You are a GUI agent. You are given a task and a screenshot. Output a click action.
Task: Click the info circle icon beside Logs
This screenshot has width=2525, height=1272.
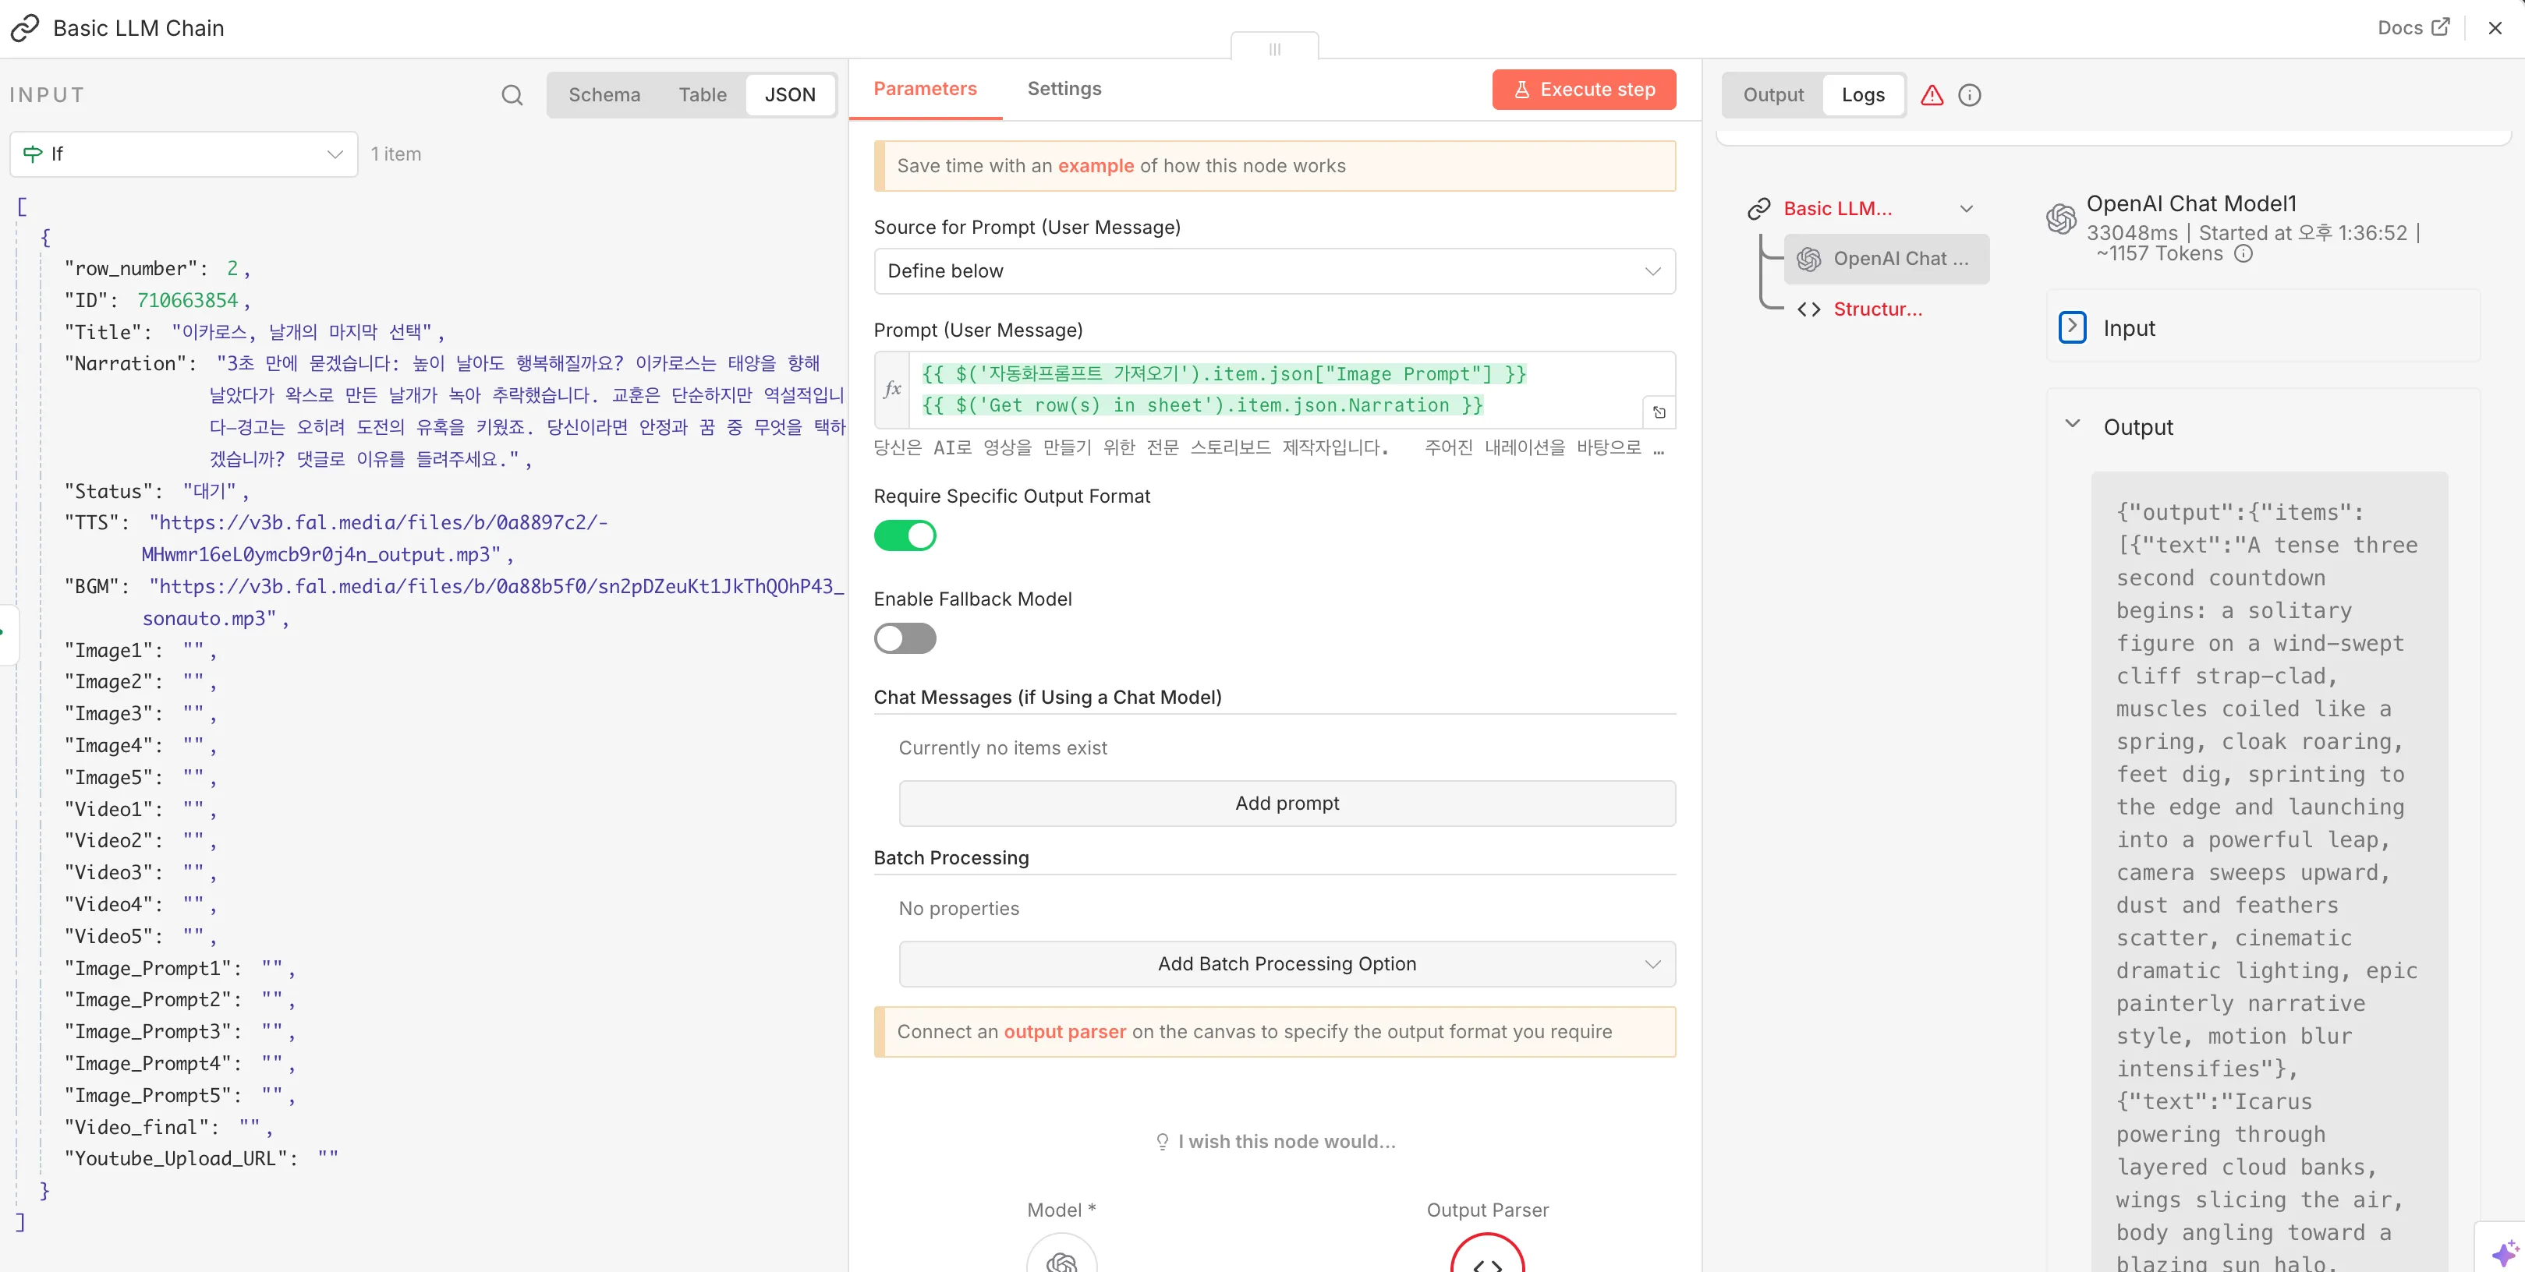tap(1969, 95)
